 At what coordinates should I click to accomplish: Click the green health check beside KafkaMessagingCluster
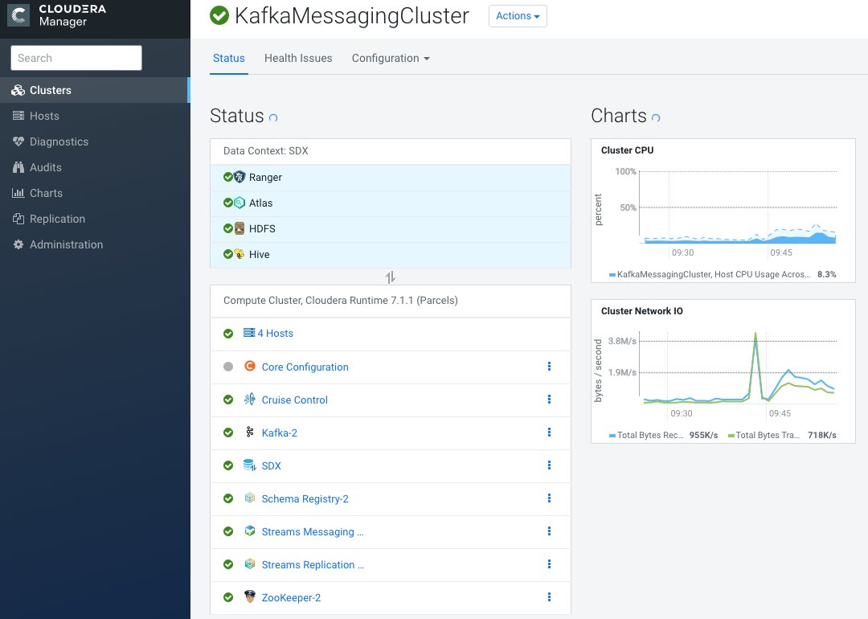(x=219, y=15)
